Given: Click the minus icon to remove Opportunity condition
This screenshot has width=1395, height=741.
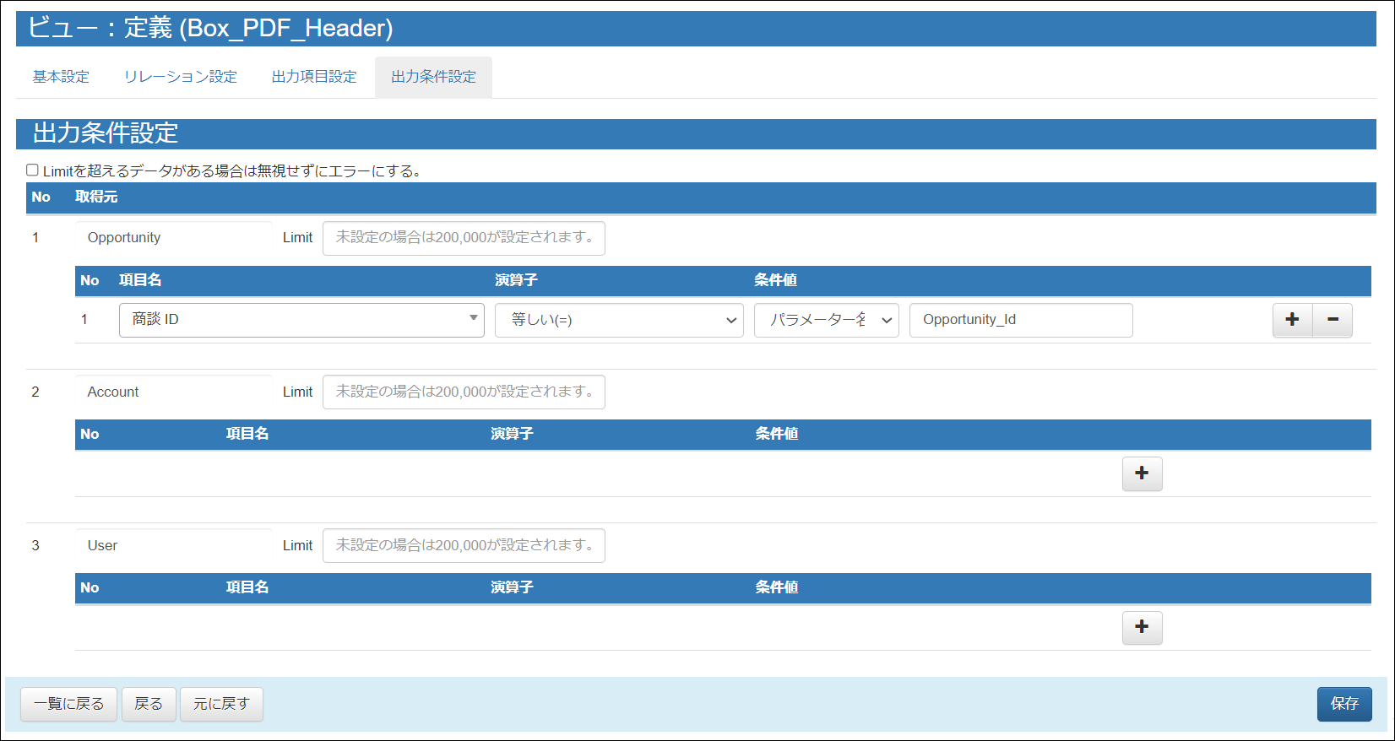Looking at the screenshot, I should tap(1333, 320).
